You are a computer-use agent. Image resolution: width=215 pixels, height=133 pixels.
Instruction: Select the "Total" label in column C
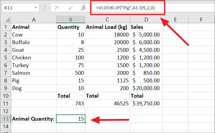[107, 96]
